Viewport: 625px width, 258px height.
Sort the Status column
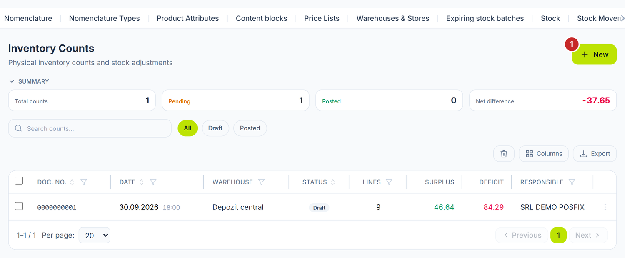pyautogui.click(x=333, y=182)
